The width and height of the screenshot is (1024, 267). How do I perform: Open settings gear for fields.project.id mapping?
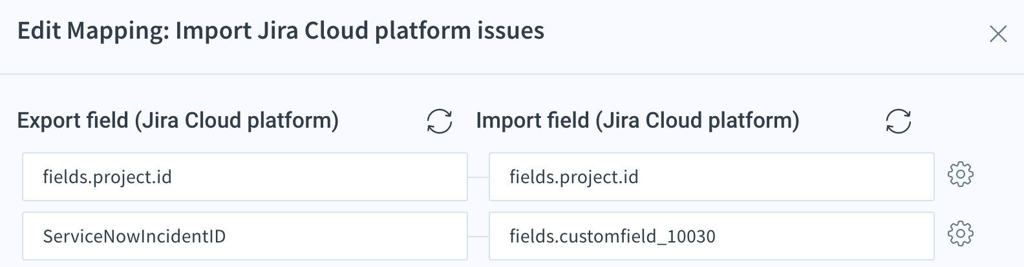click(x=961, y=174)
